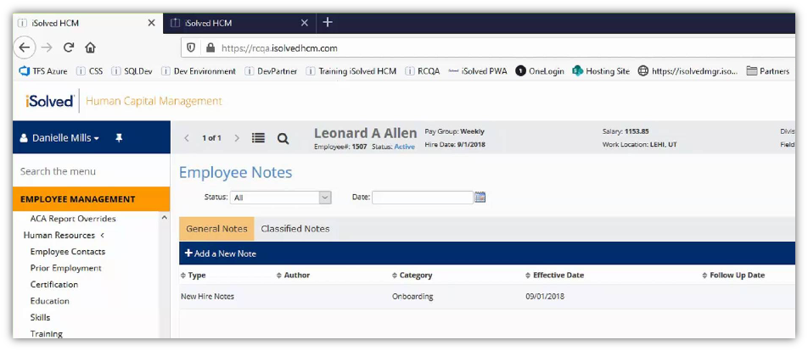The image size is (808, 351).
Task: Open Training menu item
Action: (x=47, y=334)
